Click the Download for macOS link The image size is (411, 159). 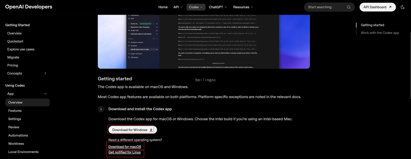[x=125, y=147]
